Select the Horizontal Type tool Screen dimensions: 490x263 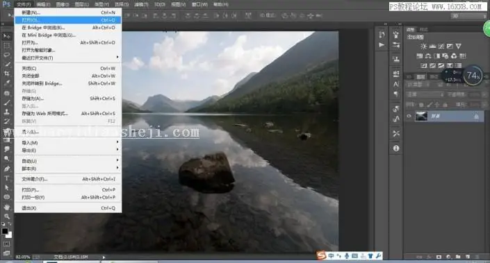(6, 178)
